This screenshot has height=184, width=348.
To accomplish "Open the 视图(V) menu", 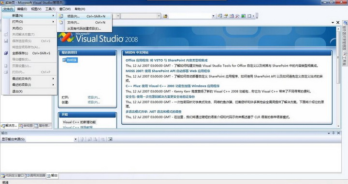I will click(x=36, y=9).
